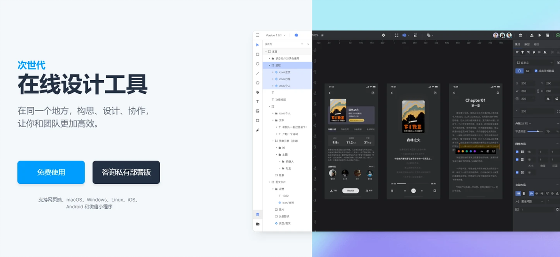Click the layers panel icon at sidebar bottom
The image size is (560, 257).
257,215
